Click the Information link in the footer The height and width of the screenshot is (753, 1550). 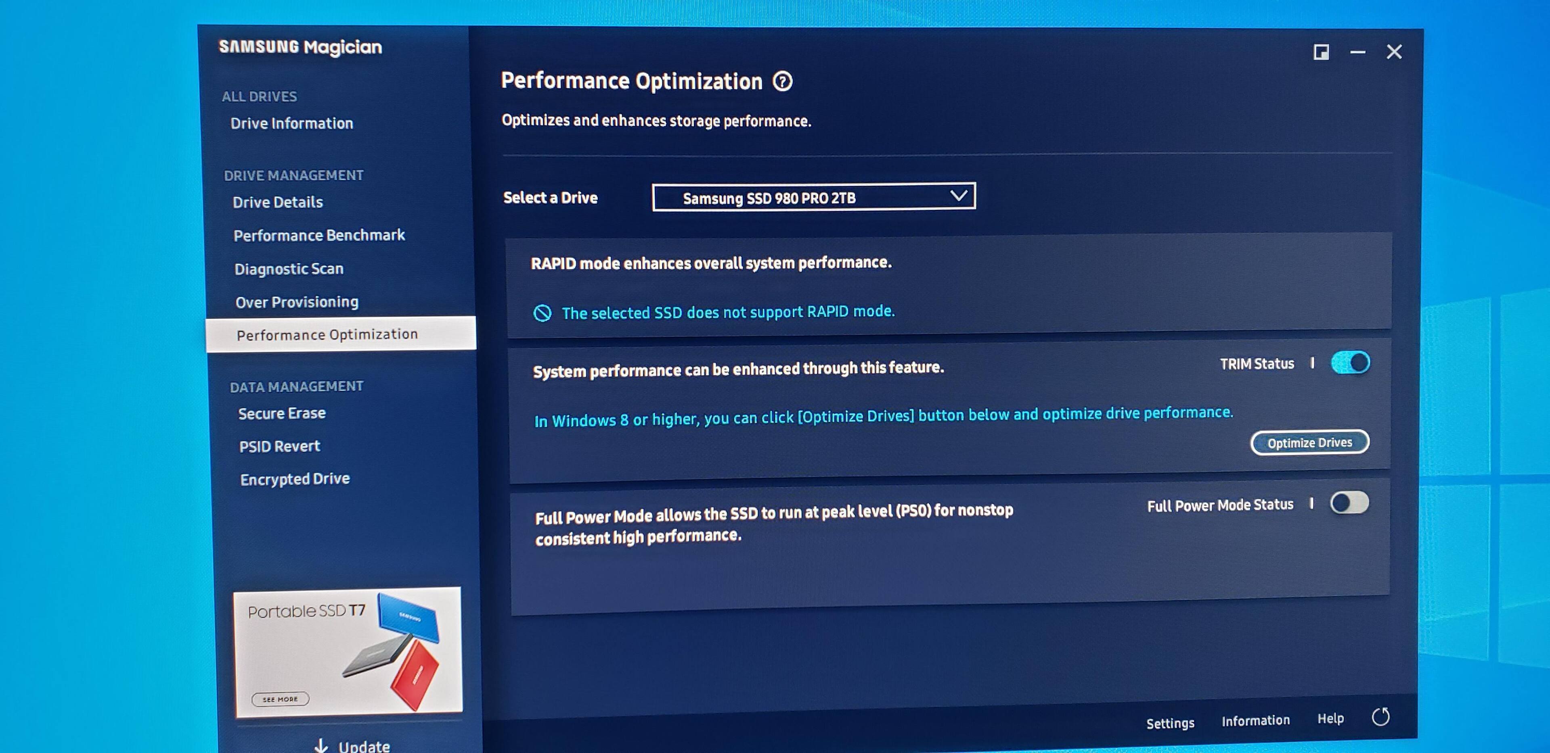coord(1255,720)
